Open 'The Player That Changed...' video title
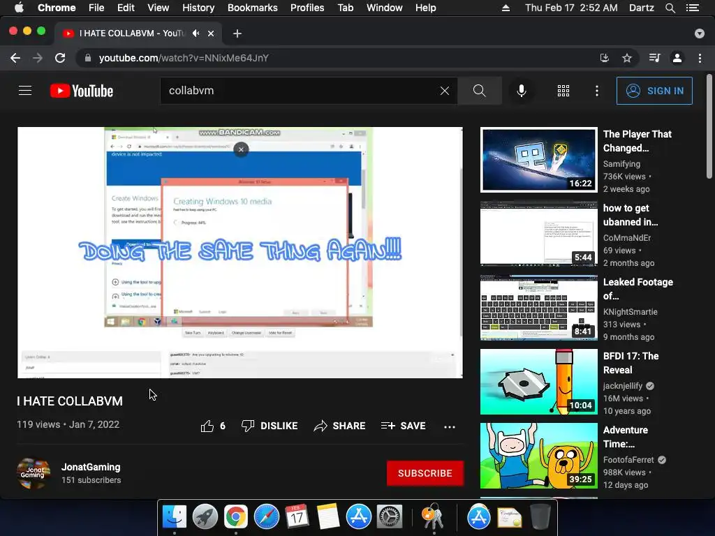The height and width of the screenshot is (536, 715). pyautogui.click(x=637, y=141)
